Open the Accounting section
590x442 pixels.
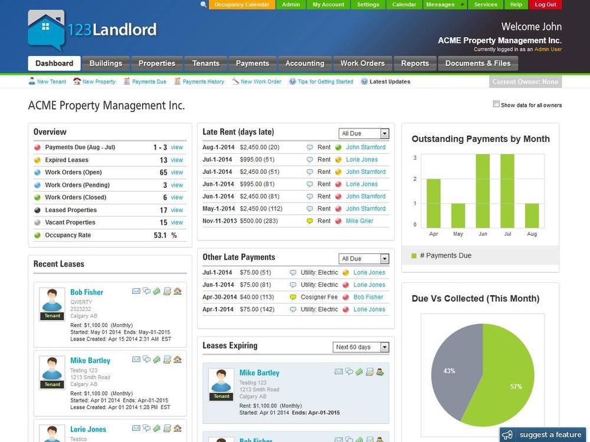[304, 63]
